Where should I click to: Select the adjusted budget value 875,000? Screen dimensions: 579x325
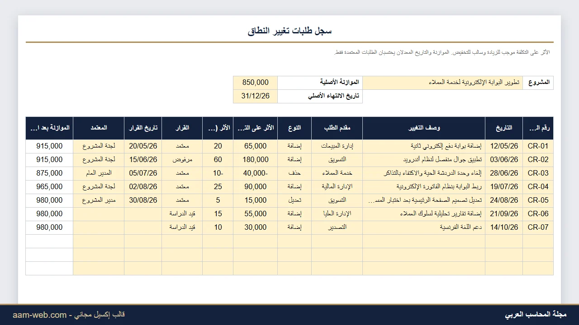(x=49, y=173)
